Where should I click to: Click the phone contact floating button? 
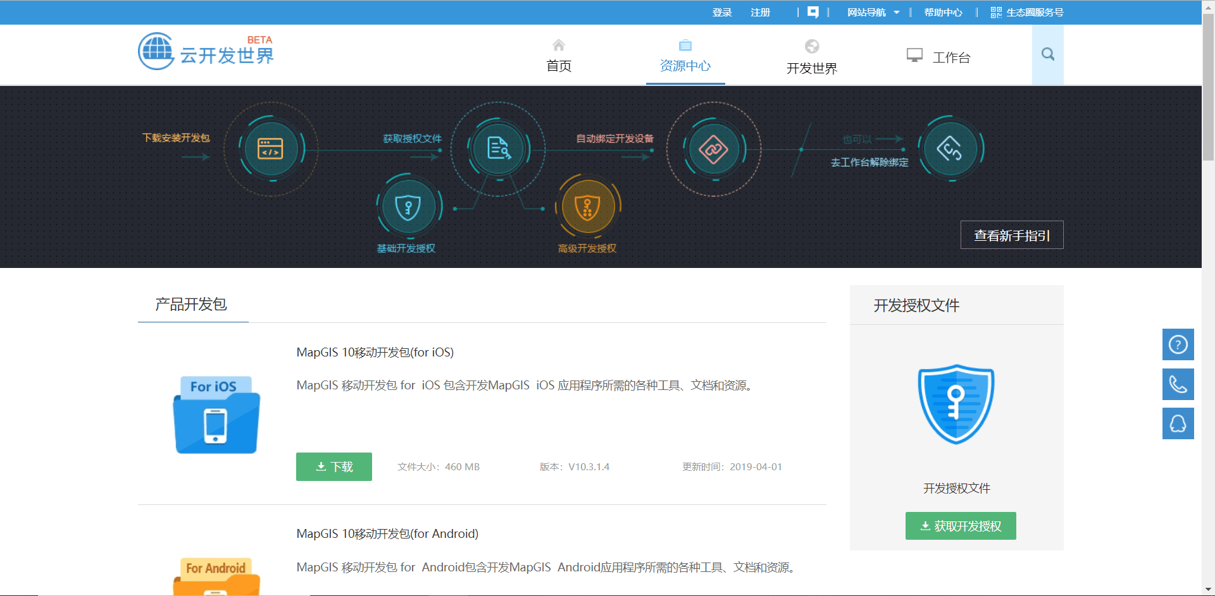pos(1178,384)
